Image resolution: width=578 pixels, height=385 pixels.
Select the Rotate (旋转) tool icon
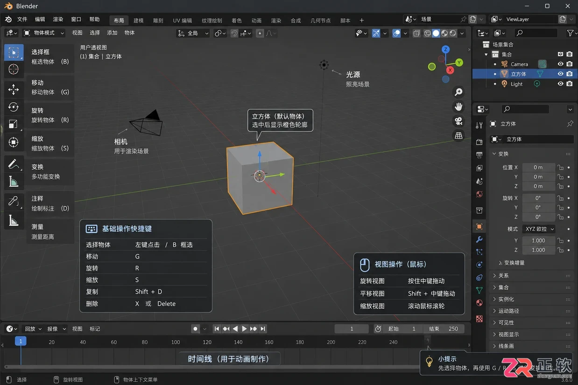pos(14,107)
